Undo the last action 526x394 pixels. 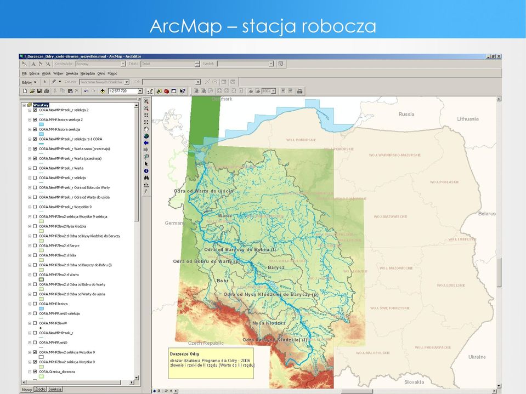click(x=86, y=91)
